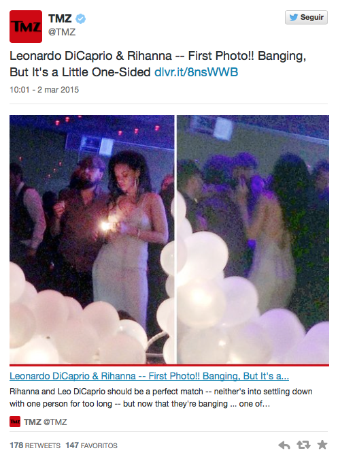Image resolution: width=338 pixels, height=457 pixels.
Task: Open the 10:01 - 2 mar 2015 timestamp
Action: (x=44, y=90)
